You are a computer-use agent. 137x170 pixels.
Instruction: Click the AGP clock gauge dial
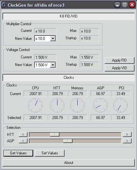[x=100, y=105]
